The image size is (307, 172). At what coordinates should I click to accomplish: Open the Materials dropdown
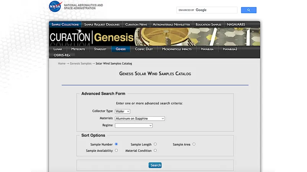coord(140,118)
